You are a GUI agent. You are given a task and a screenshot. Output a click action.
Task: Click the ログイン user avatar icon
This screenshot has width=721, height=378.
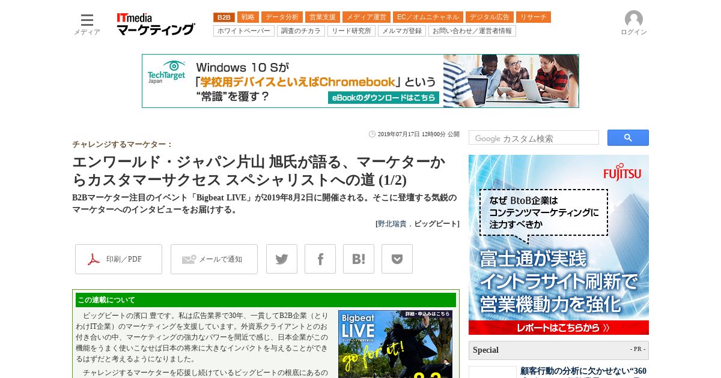tap(634, 19)
